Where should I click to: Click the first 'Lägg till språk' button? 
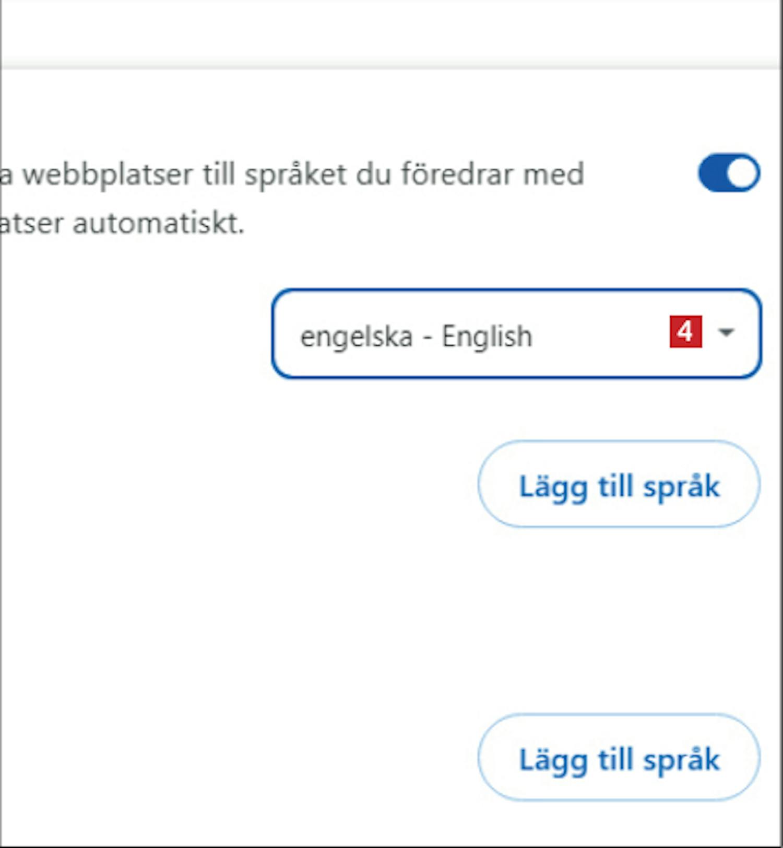[619, 484]
